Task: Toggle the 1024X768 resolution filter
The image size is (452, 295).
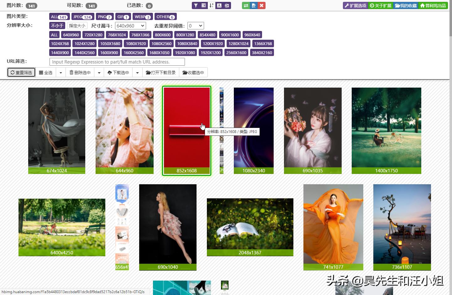Action: pyautogui.click(x=60, y=43)
